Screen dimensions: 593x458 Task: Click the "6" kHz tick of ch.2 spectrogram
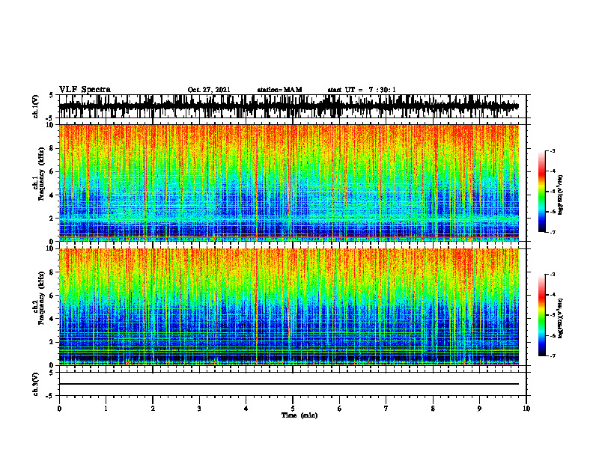pos(52,296)
